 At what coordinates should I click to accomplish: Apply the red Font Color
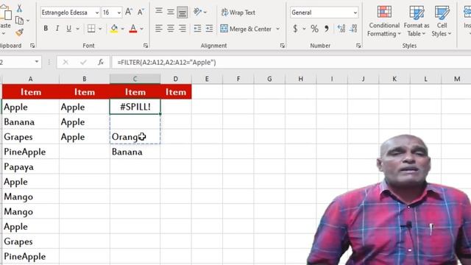[x=133, y=29]
